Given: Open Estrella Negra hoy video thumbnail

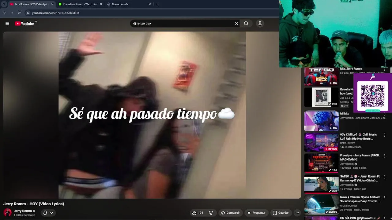Looking at the screenshot, I should [321, 97].
